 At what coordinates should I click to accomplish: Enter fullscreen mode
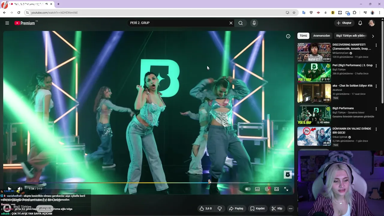tap(286, 189)
